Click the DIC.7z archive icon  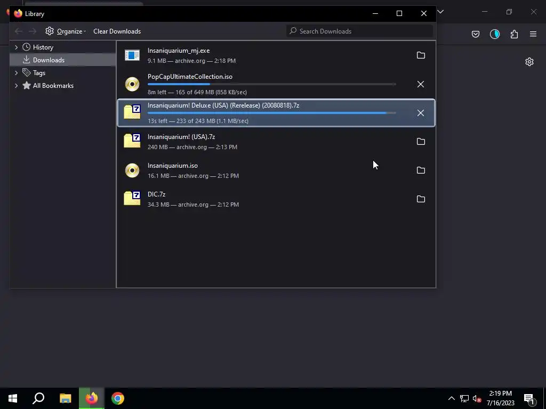click(x=132, y=198)
